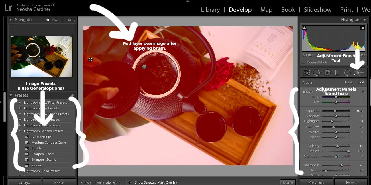Select the Red Eye Correction tool
This screenshot has width=371, height=185.
(x=327, y=73)
